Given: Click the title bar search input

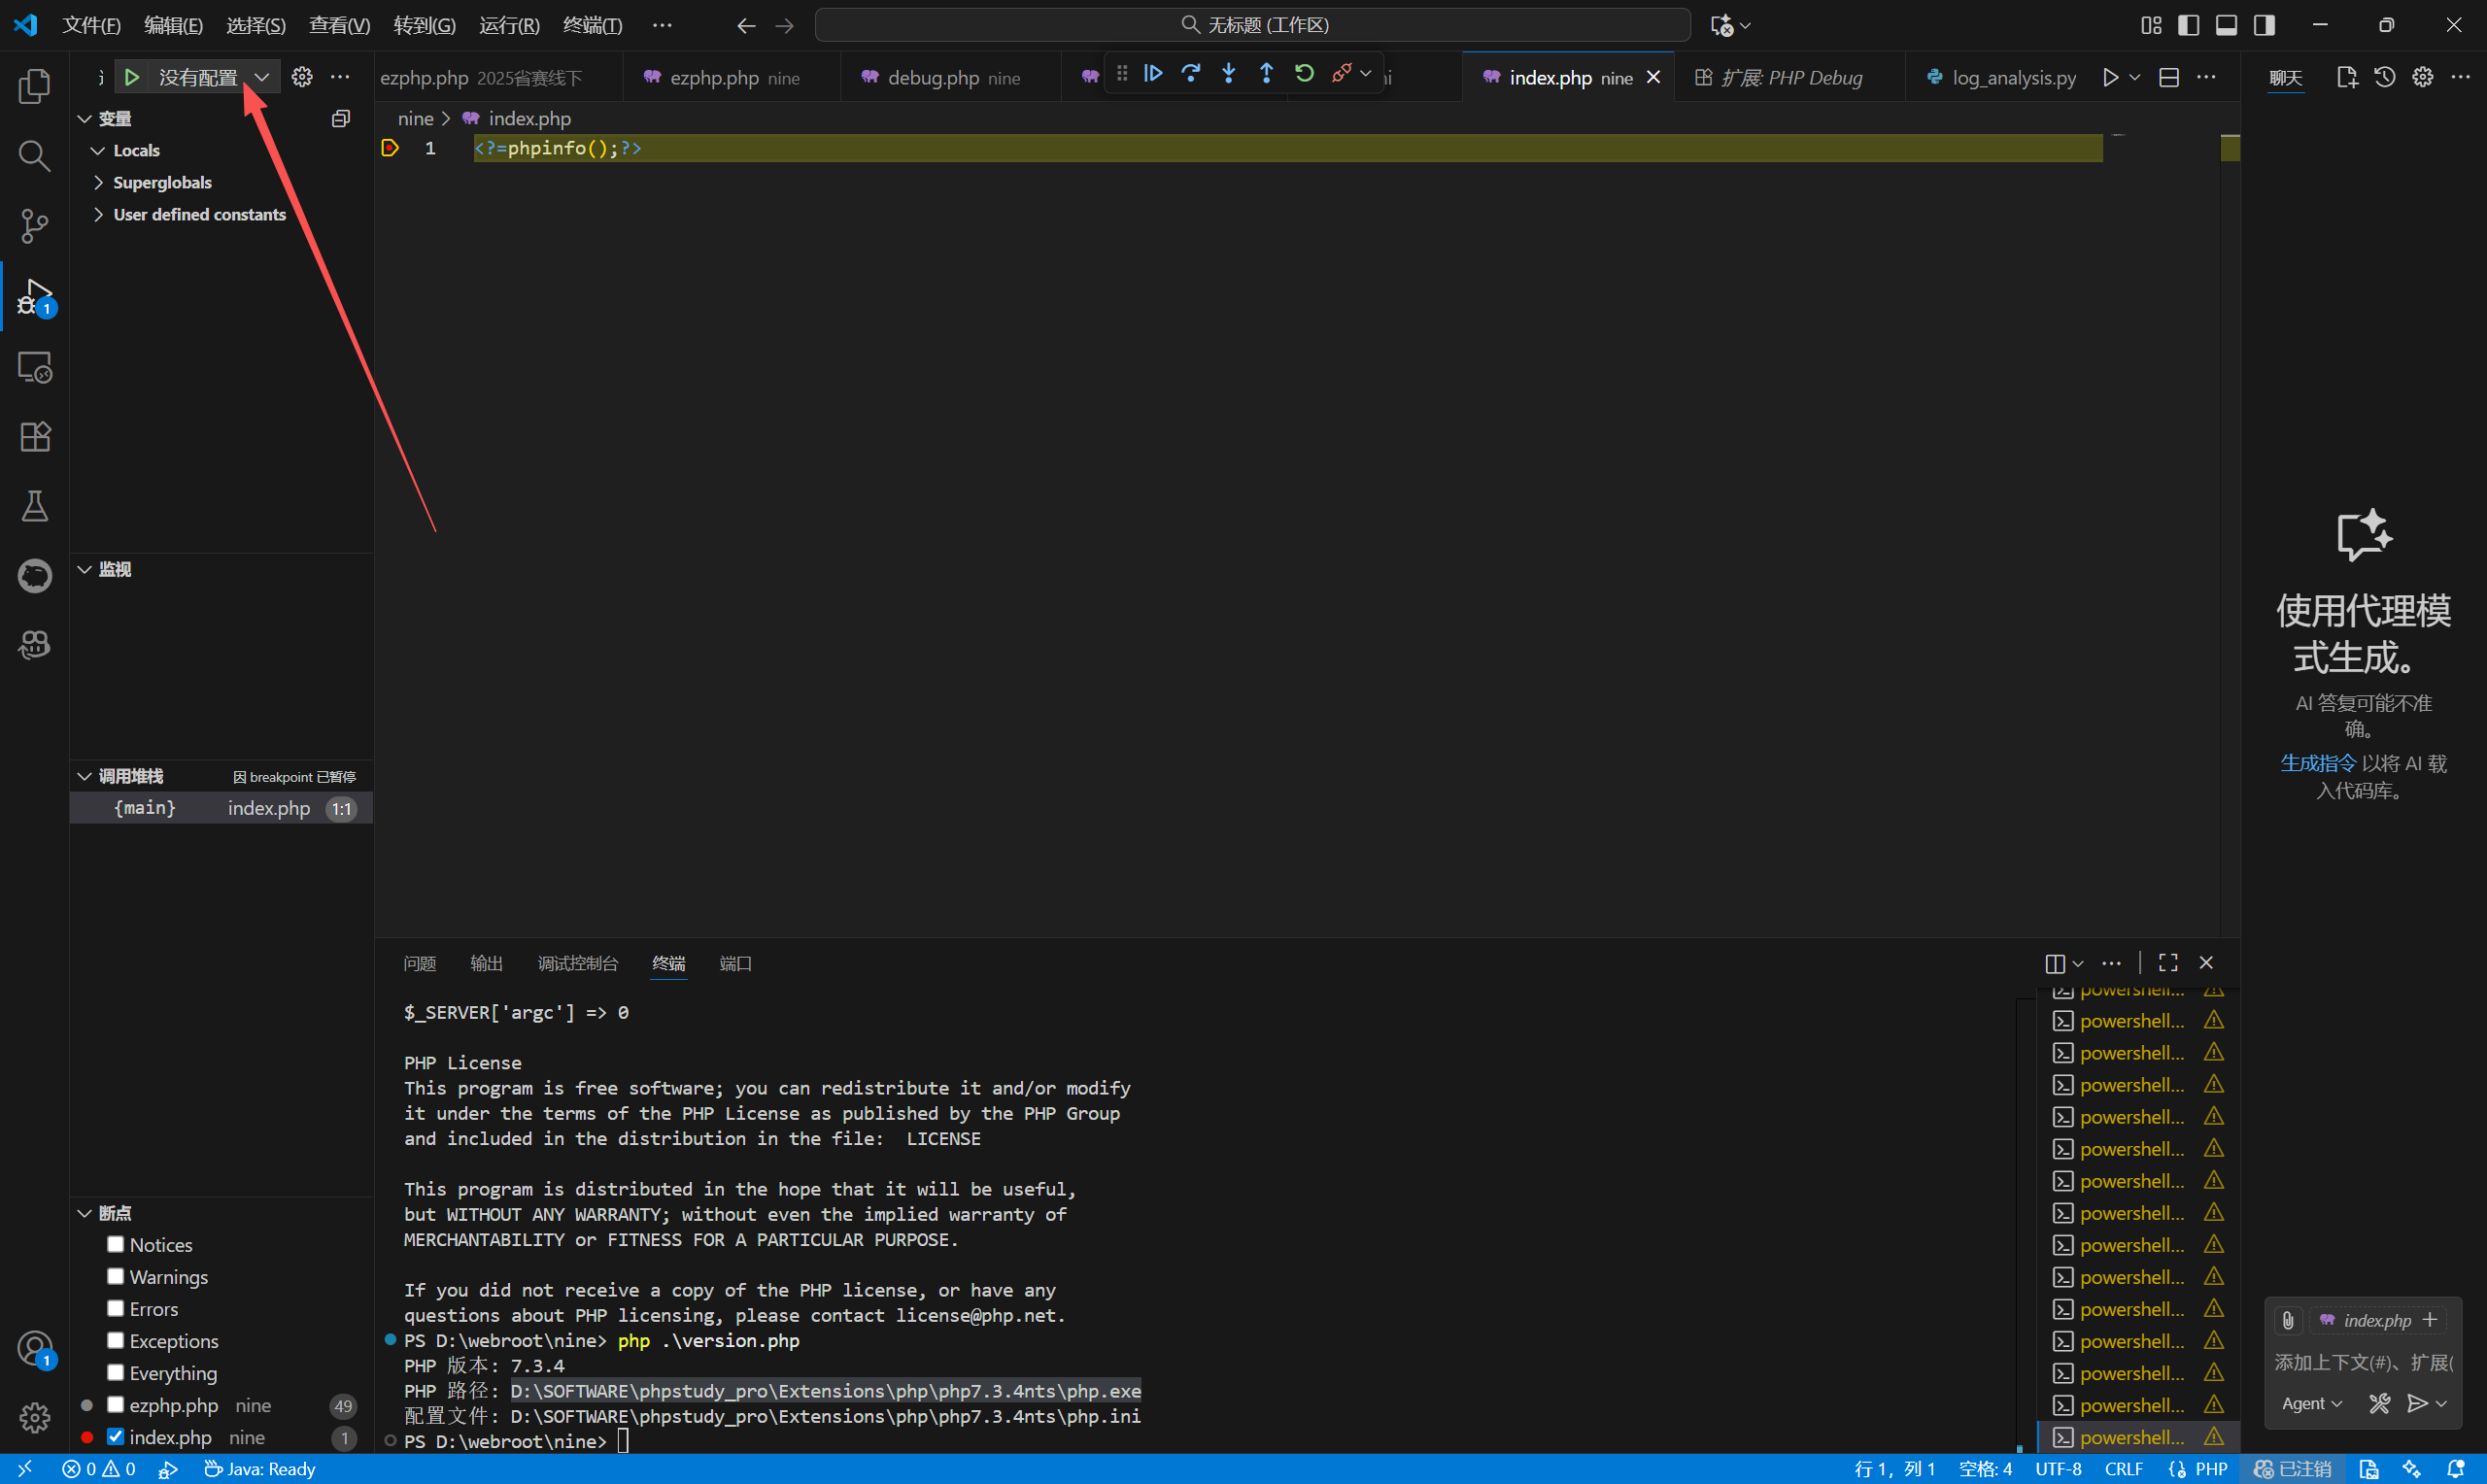Looking at the screenshot, I should click(x=1253, y=25).
